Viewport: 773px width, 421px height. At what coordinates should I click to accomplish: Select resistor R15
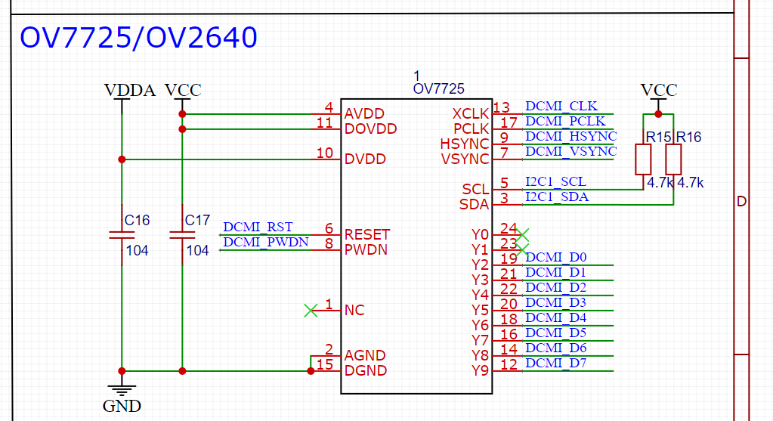[643, 159]
